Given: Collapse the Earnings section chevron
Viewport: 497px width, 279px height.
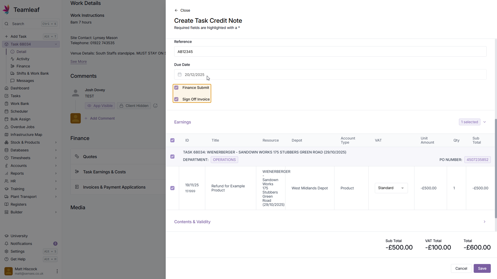Looking at the screenshot, I should click(484, 122).
